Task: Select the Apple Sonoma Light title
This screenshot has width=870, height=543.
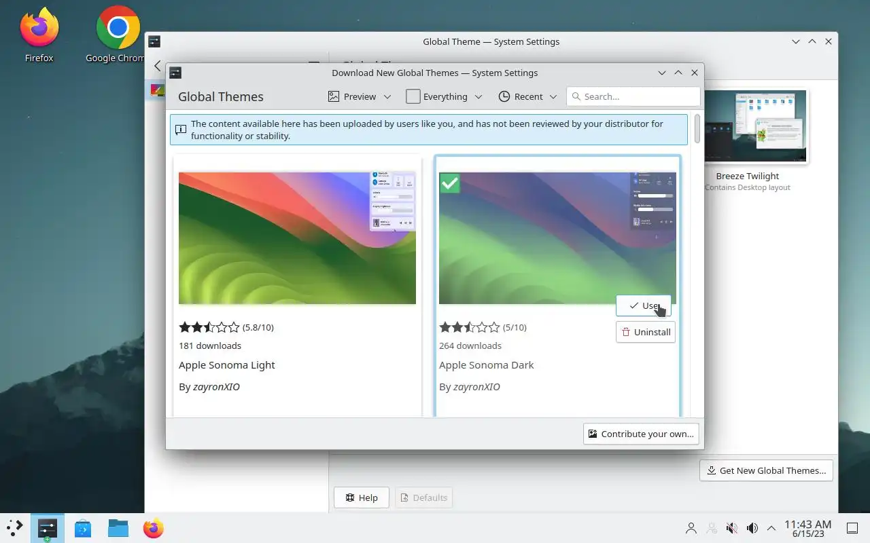Action: pyautogui.click(x=227, y=364)
